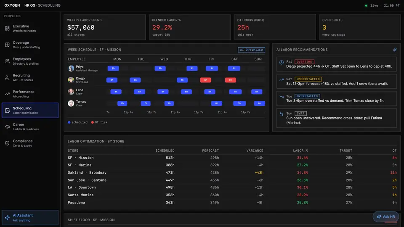Open the Tue OVERSTAFFED recommendation card
Viewport: 404px width, 227px height.
337,98
